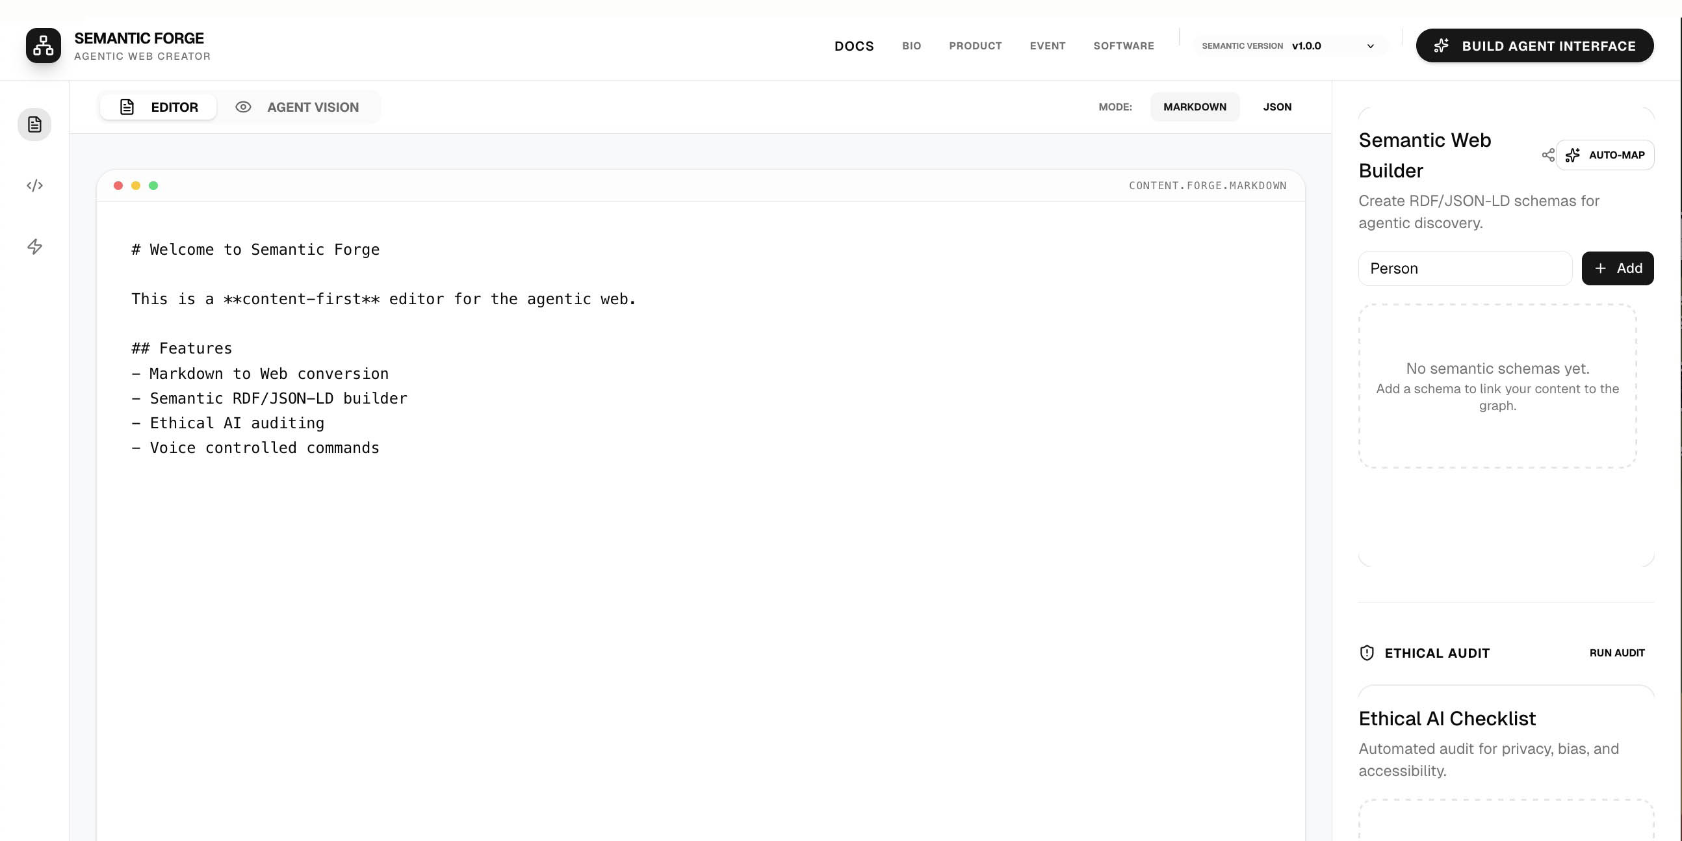Click the document icon on the Editor tab
This screenshot has width=1682, height=841.
click(x=126, y=107)
